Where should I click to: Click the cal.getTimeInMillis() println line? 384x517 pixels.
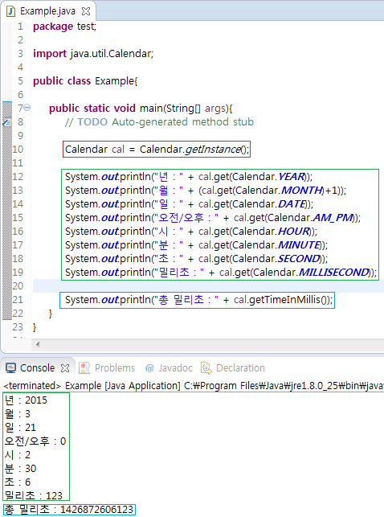coord(199,300)
